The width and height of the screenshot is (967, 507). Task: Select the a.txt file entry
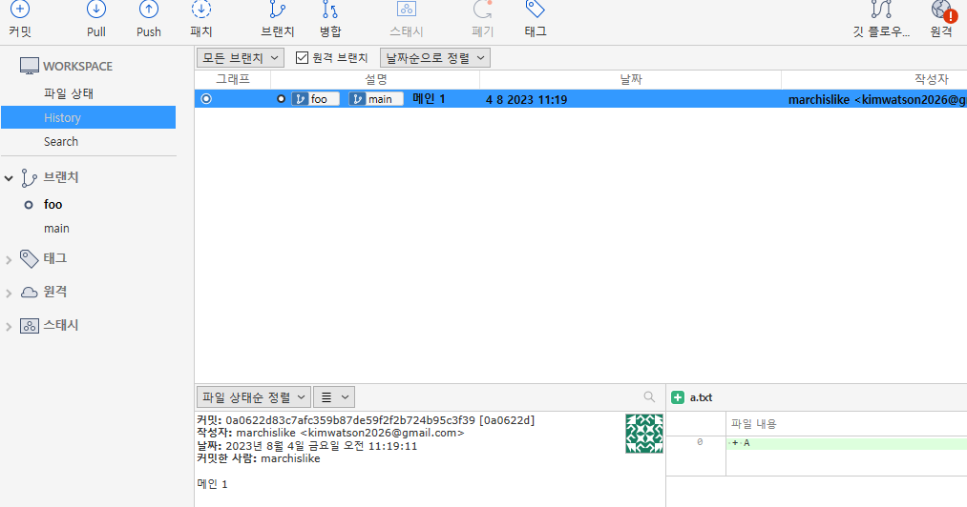click(x=702, y=397)
